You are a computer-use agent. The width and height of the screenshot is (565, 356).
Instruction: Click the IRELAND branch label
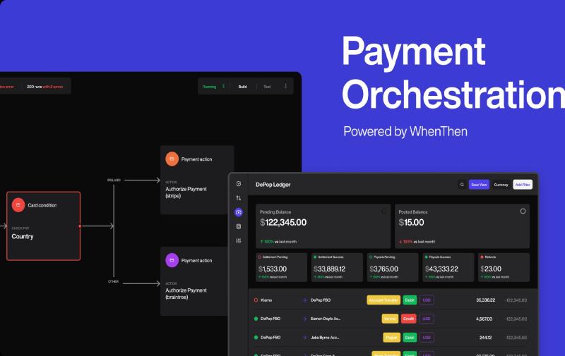pyautogui.click(x=114, y=180)
